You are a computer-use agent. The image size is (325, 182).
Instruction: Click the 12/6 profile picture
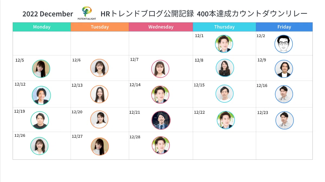pyautogui.click(x=99, y=68)
